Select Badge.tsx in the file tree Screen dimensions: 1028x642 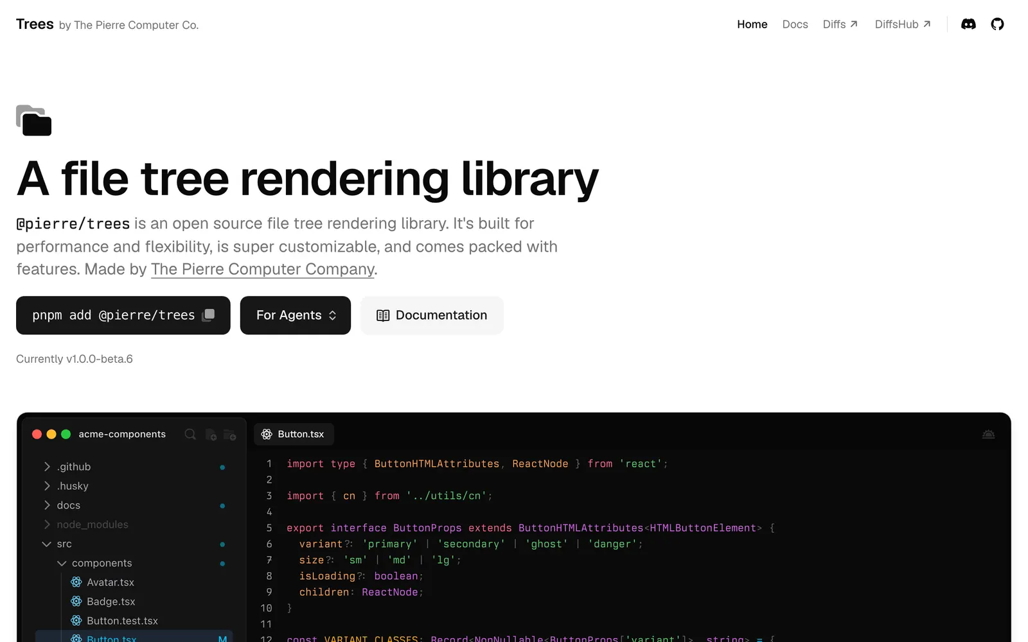pos(111,602)
